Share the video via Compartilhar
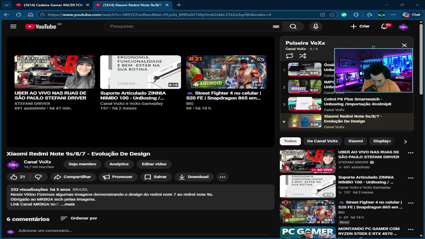Screen dimensions: 425x239 point(72,177)
